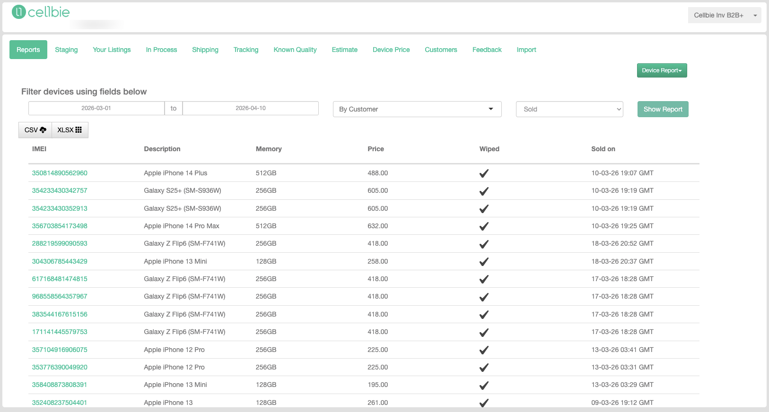Open IMEI link 383544167615156
The width and height of the screenshot is (769, 412).
pyautogui.click(x=60, y=314)
